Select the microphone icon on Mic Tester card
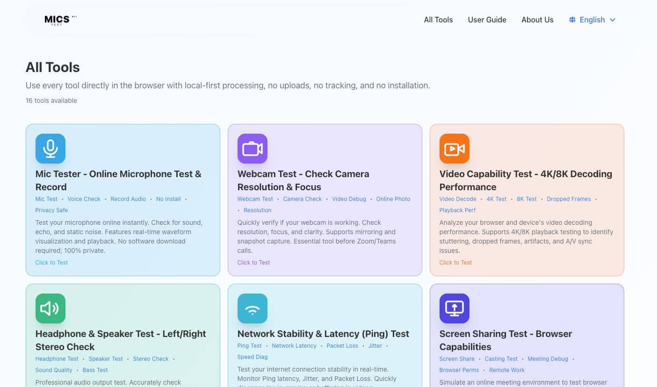This screenshot has width=657, height=387. click(x=51, y=148)
